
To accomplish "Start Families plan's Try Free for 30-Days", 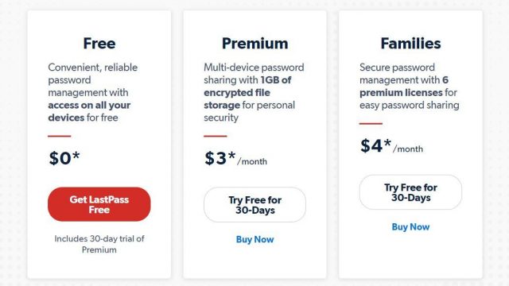I will [x=410, y=192].
